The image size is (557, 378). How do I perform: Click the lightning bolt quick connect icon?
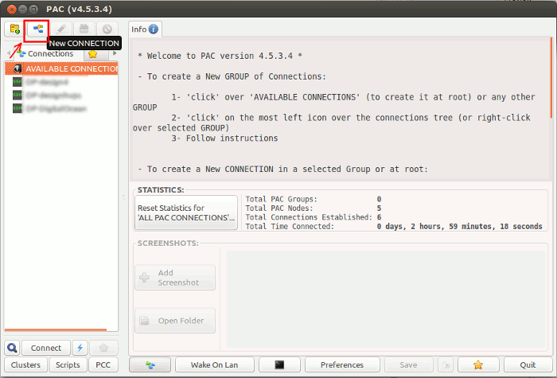point(80,348)
